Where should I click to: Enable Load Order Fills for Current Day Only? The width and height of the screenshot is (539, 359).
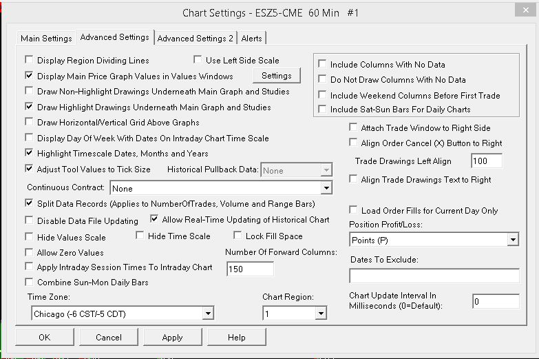click(353, 210)
